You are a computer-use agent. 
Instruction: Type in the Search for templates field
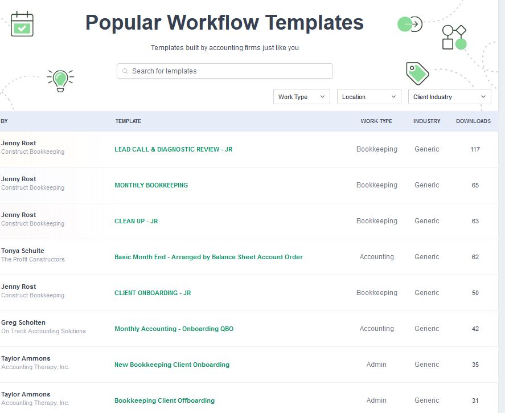pyautogui.click(x=228, y=71)
